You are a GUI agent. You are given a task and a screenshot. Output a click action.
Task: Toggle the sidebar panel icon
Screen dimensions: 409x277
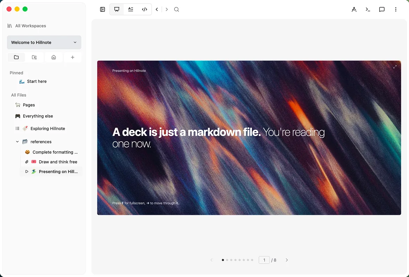(x=103, y=9)
